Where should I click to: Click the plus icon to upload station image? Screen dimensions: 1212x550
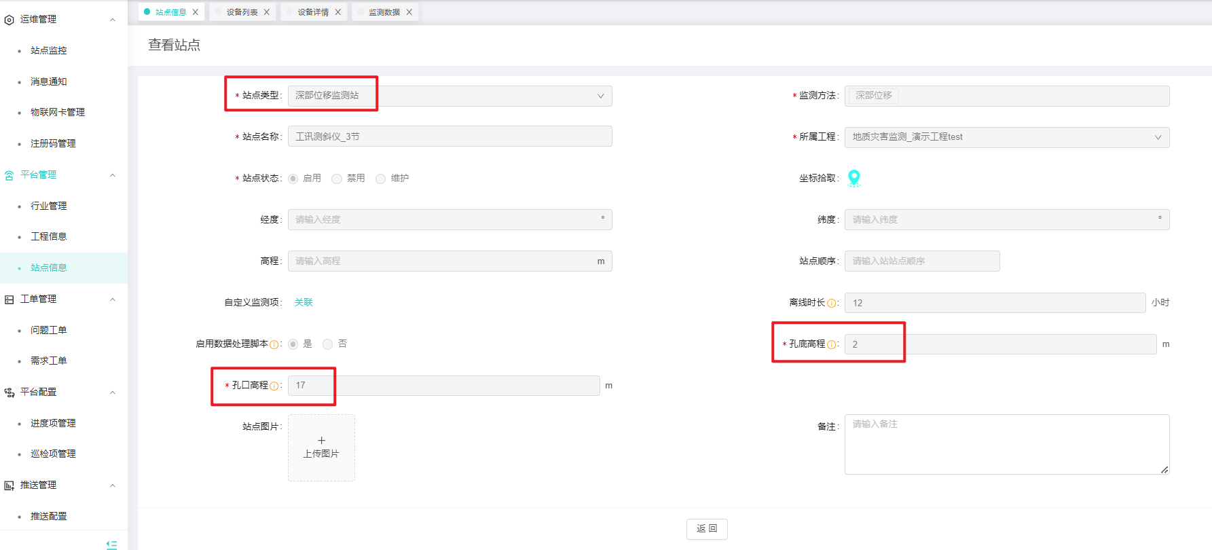[321, 441]
